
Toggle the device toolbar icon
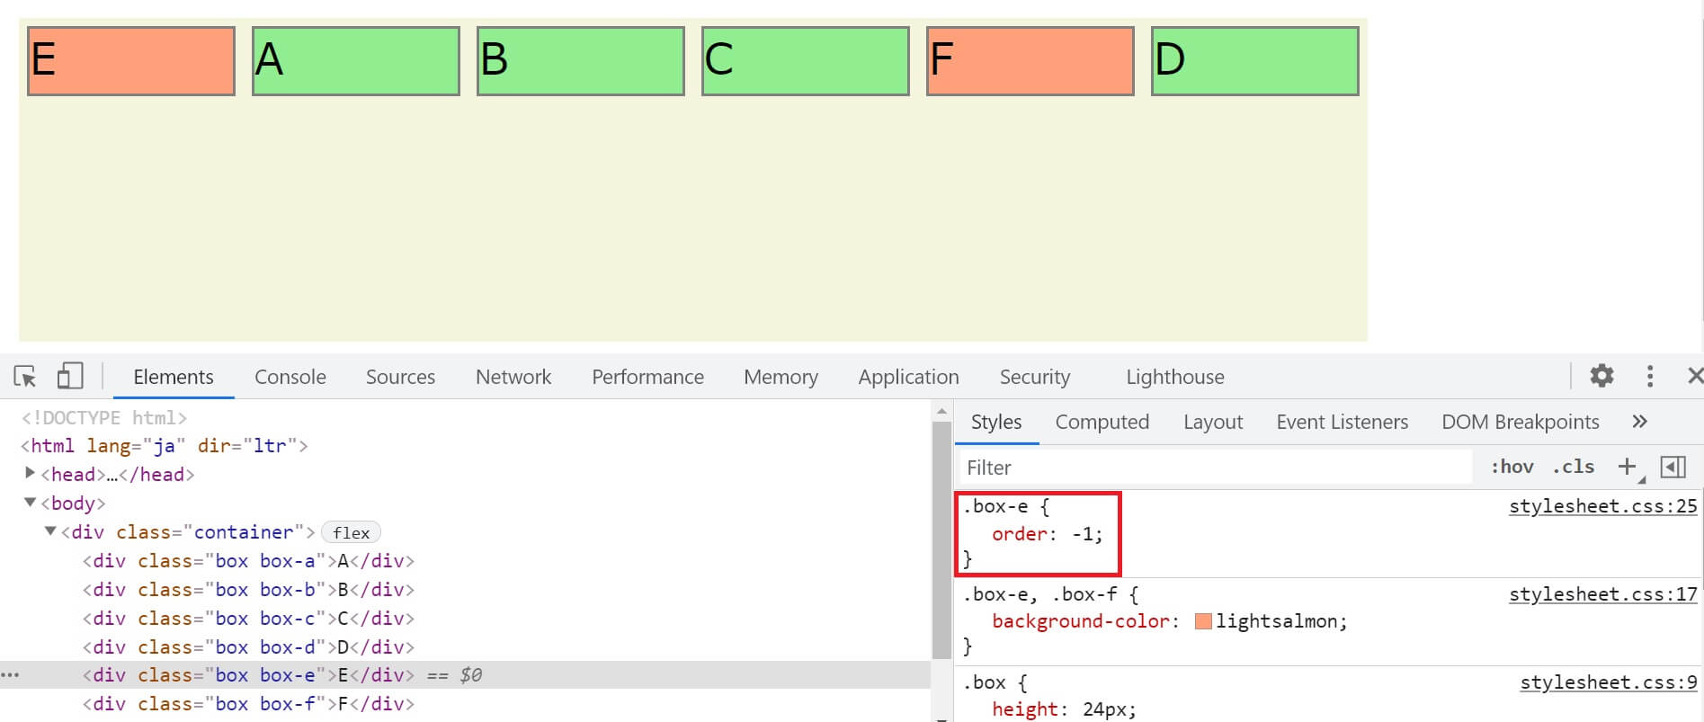(69, 376)
